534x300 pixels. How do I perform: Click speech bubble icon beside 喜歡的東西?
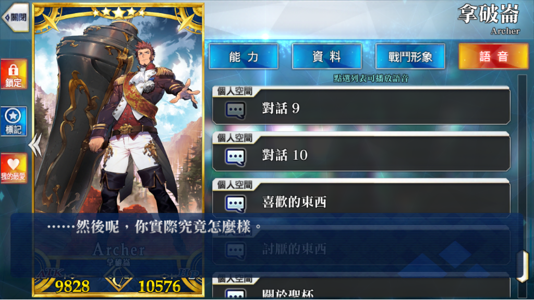pyautogui.click(x=235, y=204)
